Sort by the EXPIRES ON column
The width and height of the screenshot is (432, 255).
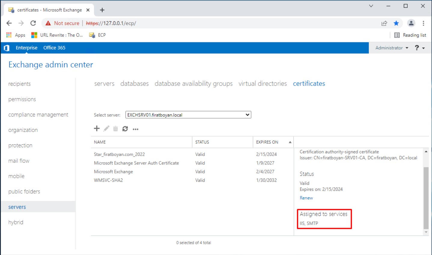[273, 142]
